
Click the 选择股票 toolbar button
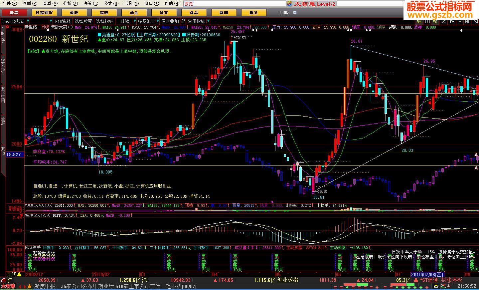(x=83, y=21)
